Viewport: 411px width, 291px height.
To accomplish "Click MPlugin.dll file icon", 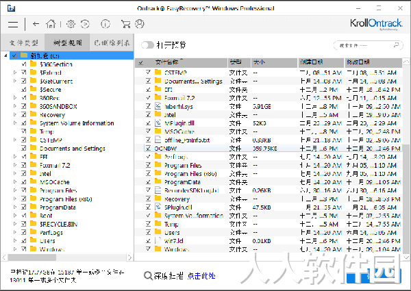I will 158,123.
